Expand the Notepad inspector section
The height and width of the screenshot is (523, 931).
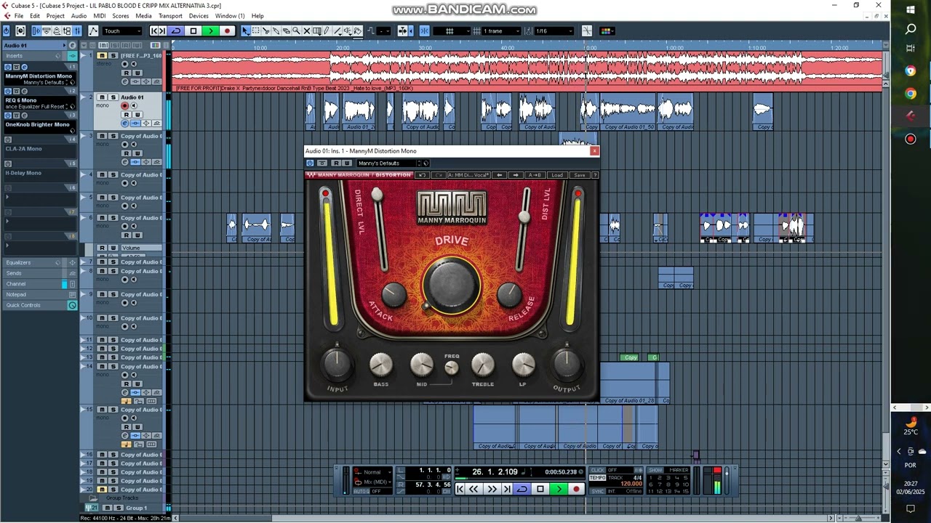[x=40, y=294]
